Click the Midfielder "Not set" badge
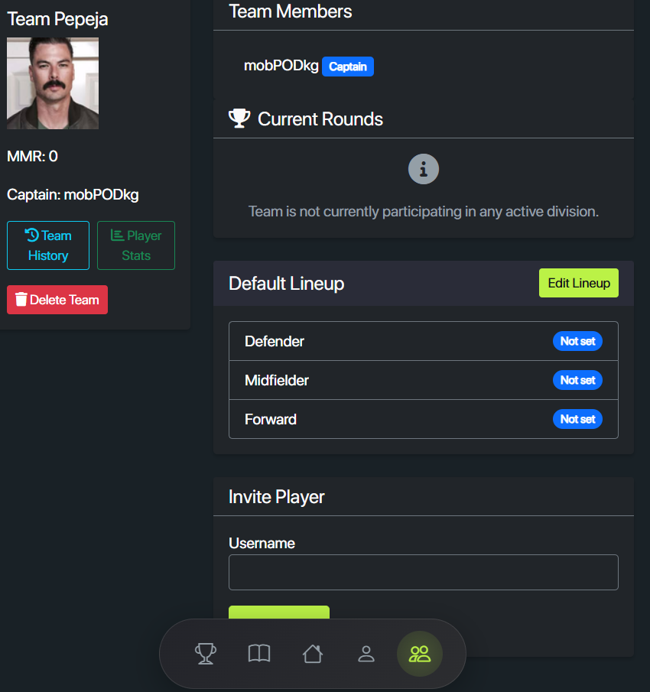Viewport: 650px width, 692px height. (x=577, y=380)
